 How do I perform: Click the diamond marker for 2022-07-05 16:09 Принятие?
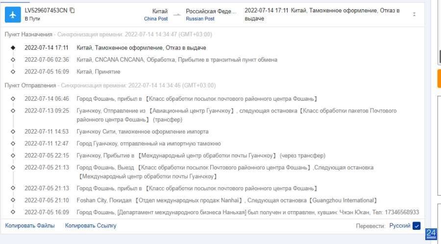coord(13,72)
